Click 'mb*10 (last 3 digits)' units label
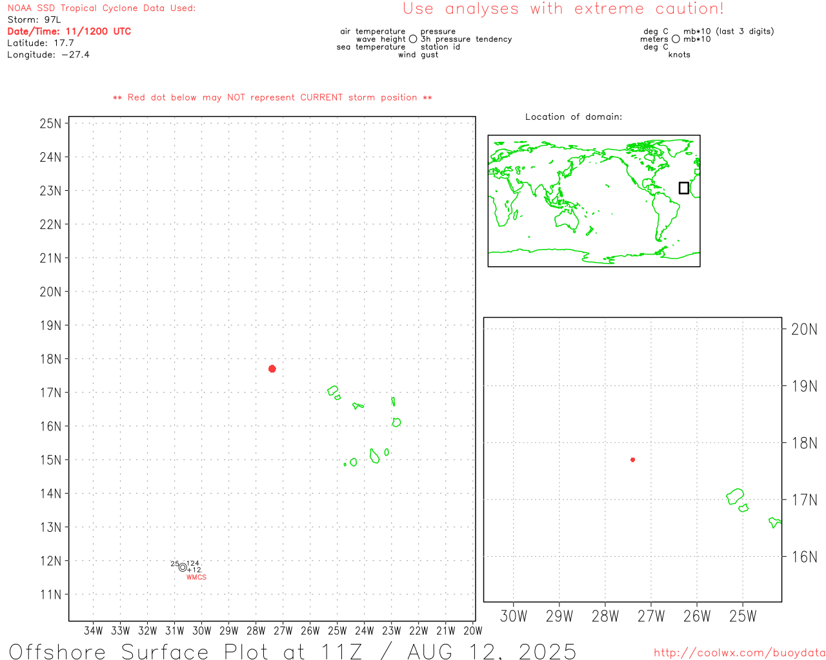 click(729, 32)
